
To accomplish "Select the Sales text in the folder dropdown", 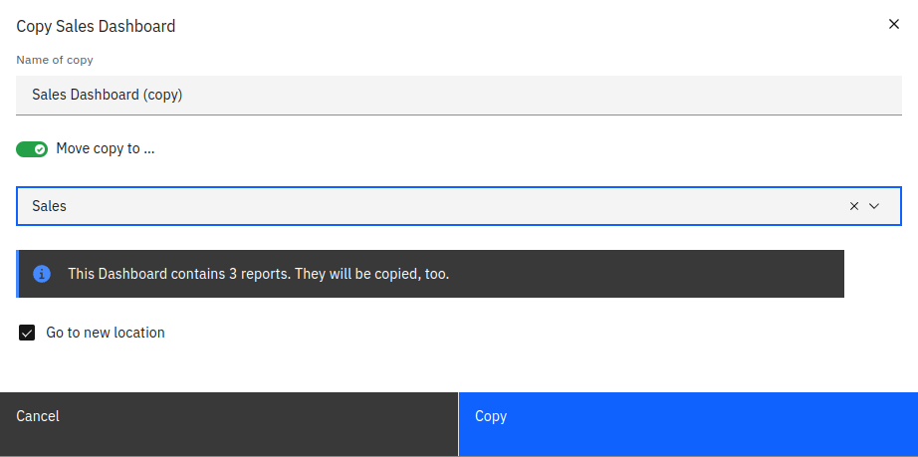I will click(x=50, y=206).
